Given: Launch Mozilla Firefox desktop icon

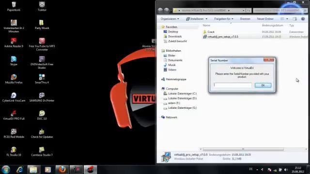Looking at the screenshot, I should [14, 79].
